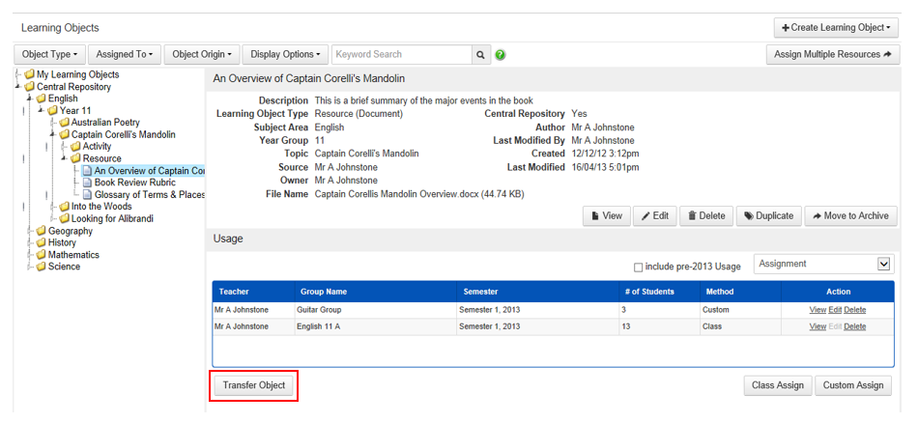Click the magnifier search icon button

point(480,55)
